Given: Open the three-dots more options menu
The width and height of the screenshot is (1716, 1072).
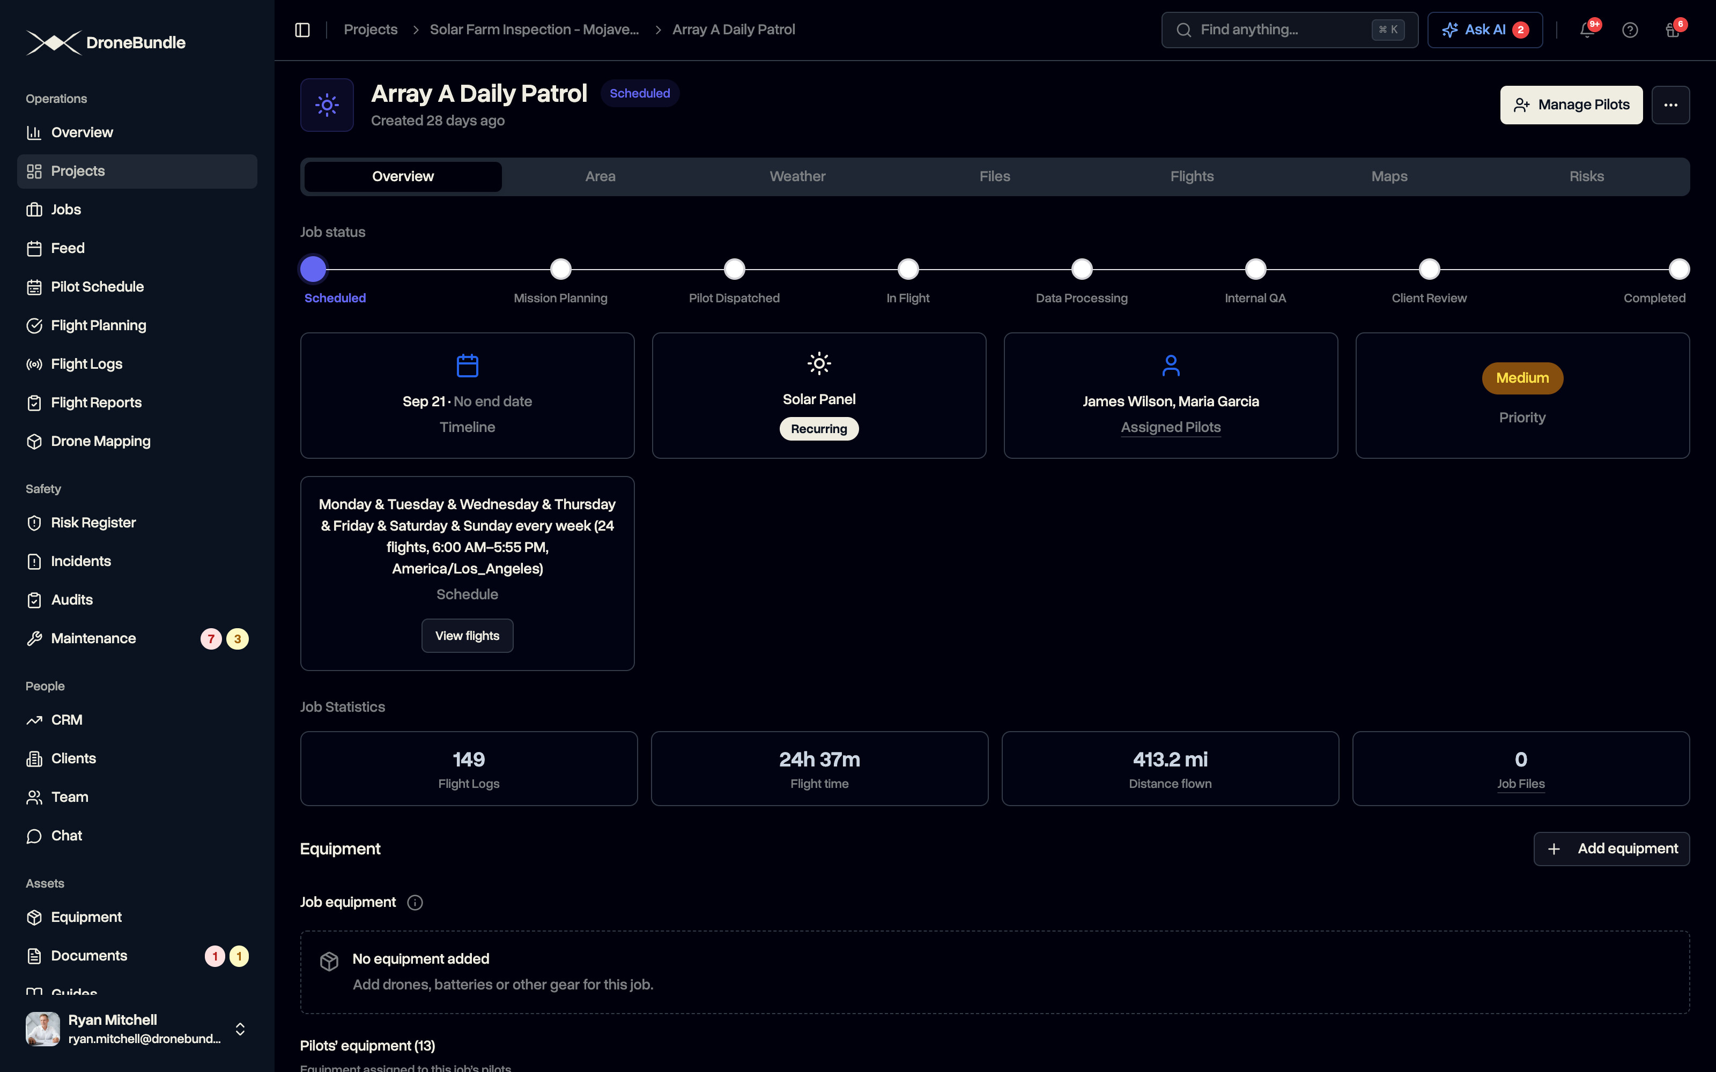Looking at the screenshot, I should tap(1670, 105).
